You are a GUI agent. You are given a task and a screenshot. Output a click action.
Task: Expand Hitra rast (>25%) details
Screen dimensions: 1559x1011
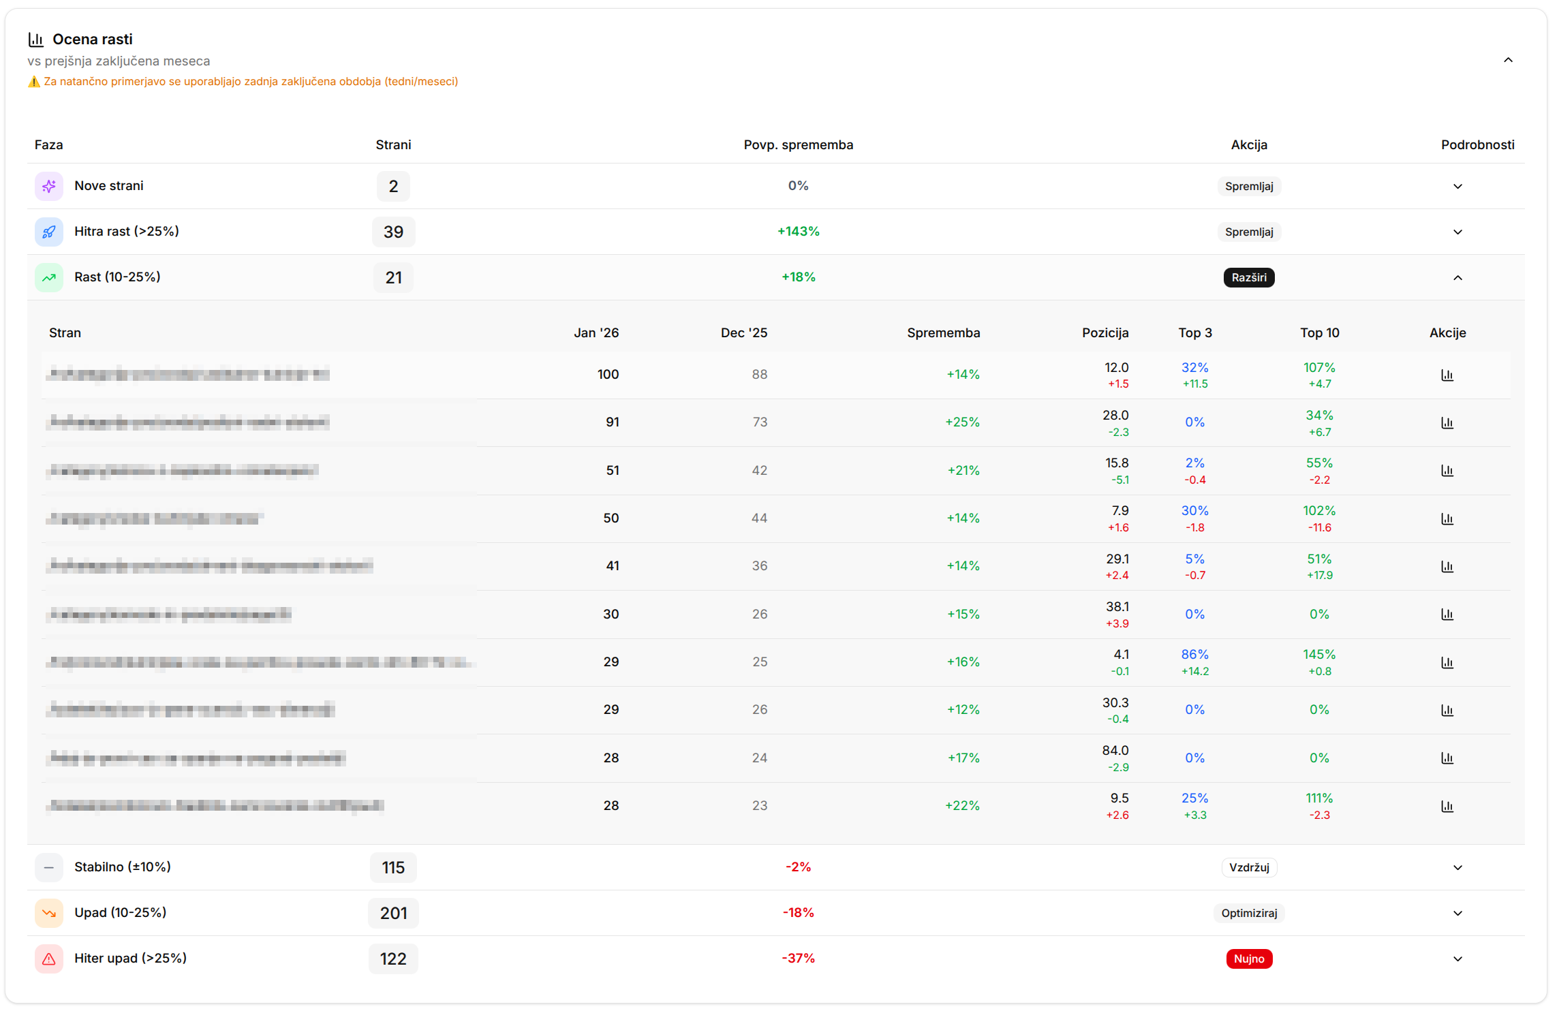(x=1457, y=232)
